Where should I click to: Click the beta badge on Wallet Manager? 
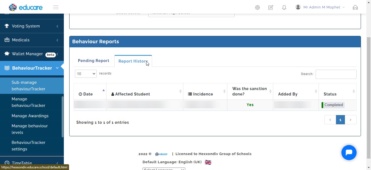(51, 55)
